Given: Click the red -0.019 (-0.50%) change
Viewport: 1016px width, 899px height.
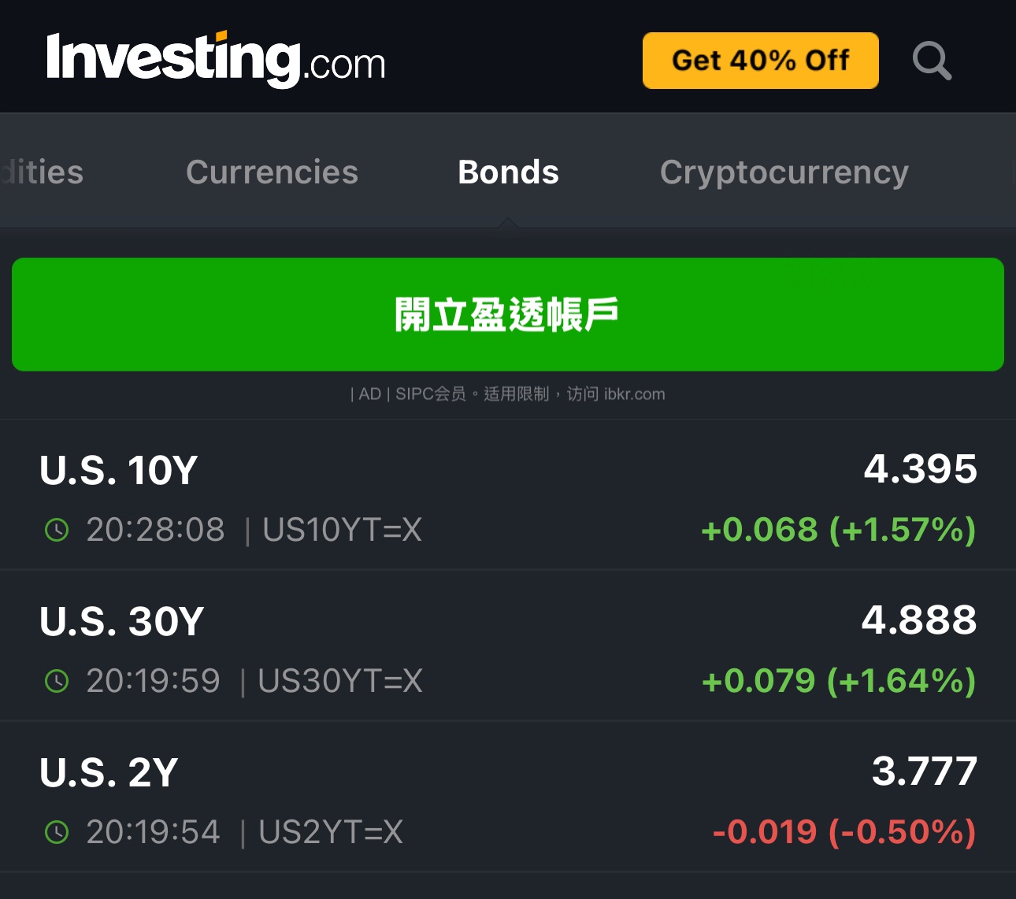Looking at the screenshot, I should [x=844, y=832].
